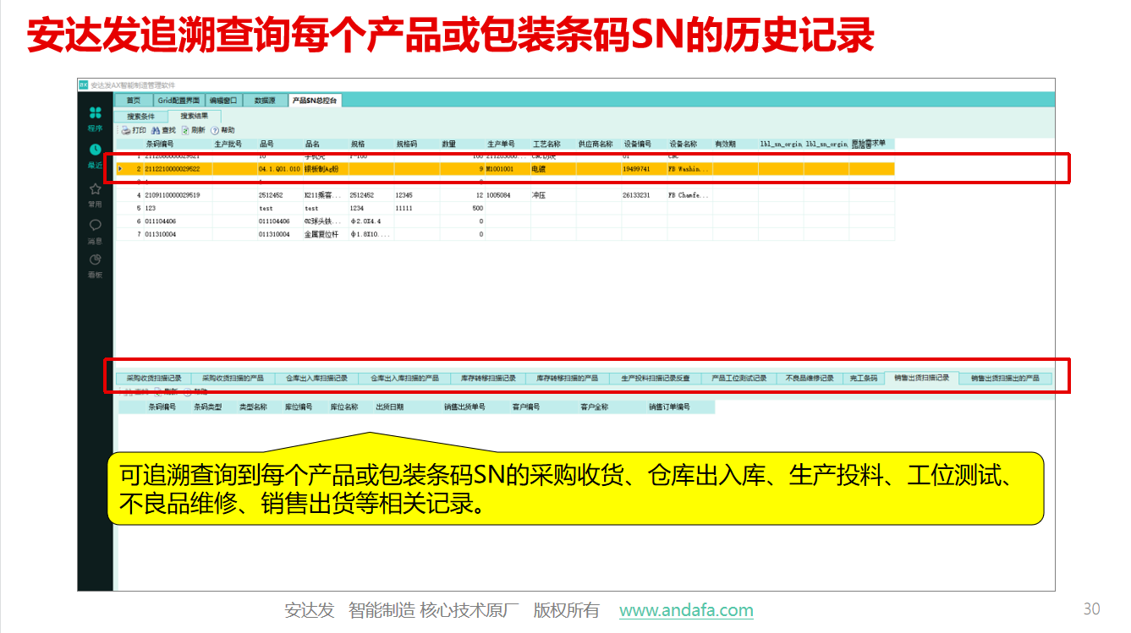Switch to the 编辑窗口 tab
The width and height of the screenshot is (1131, 633).
point(223,101)
